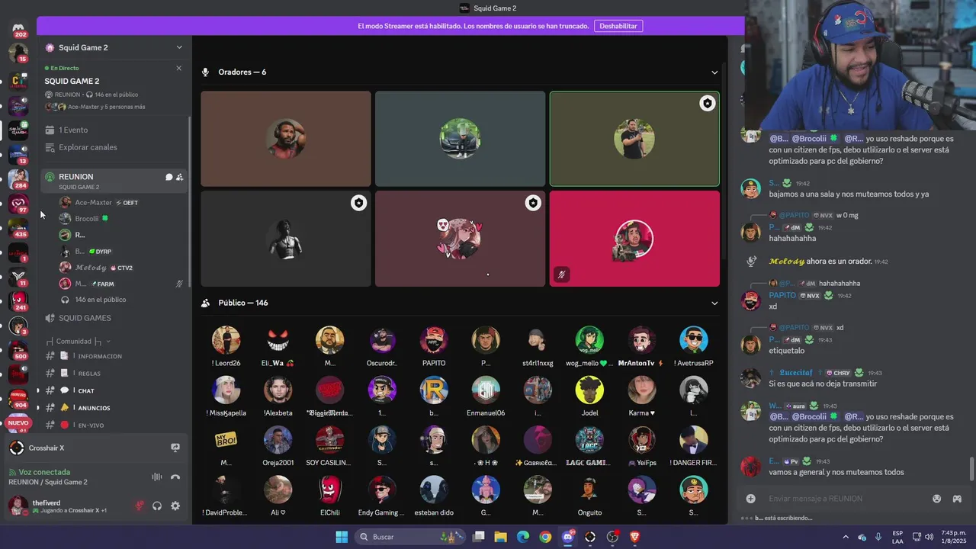
Task: Open volume control in system tray
Action: tap(929, 537)
